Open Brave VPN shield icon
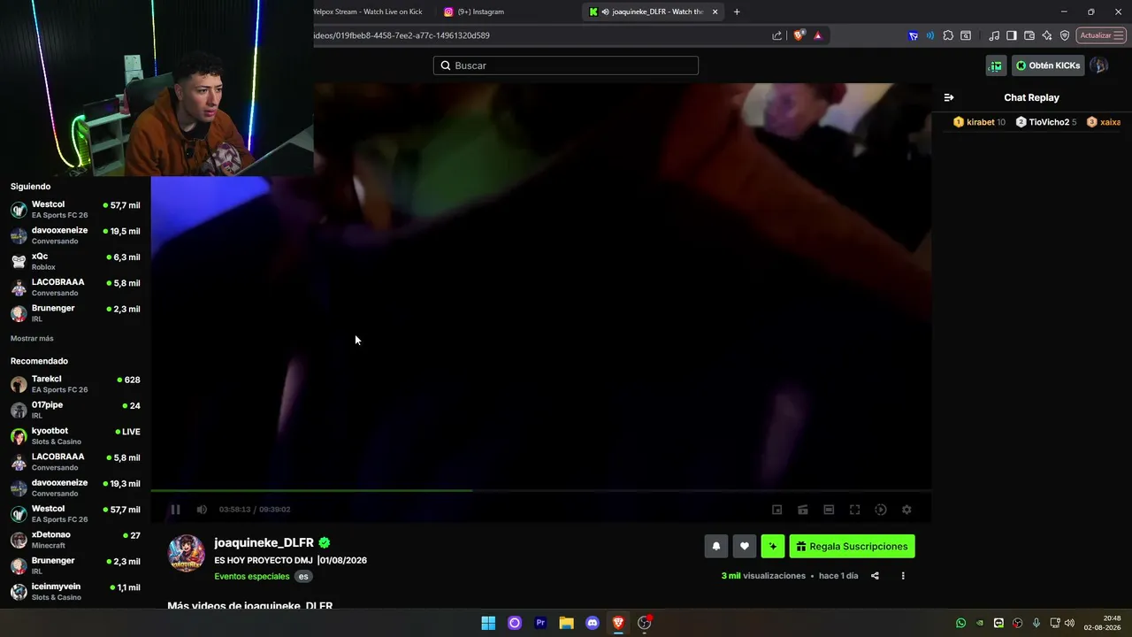The image size is (1132, 637). tap(1065, 35)
